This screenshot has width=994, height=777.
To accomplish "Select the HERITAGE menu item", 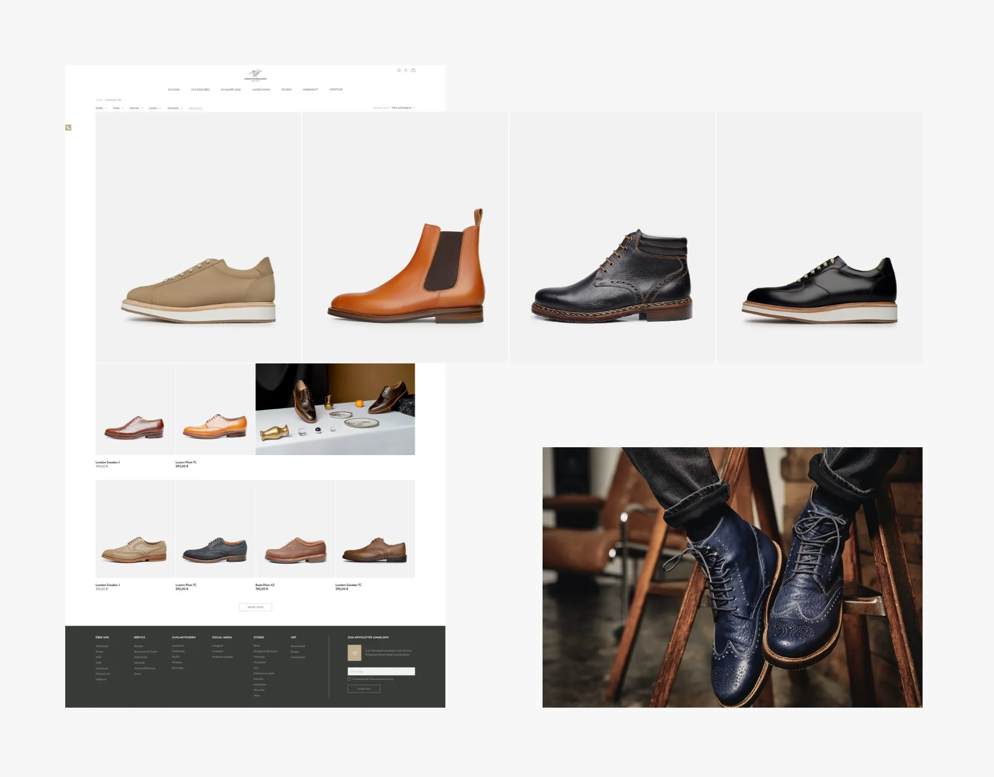I will (336, 90).
